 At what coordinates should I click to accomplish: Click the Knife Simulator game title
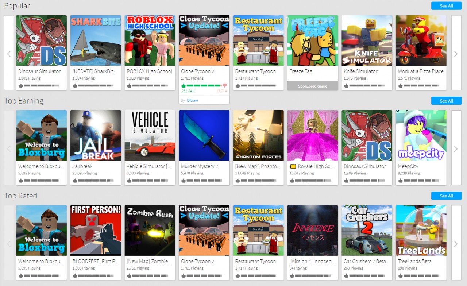360,71
